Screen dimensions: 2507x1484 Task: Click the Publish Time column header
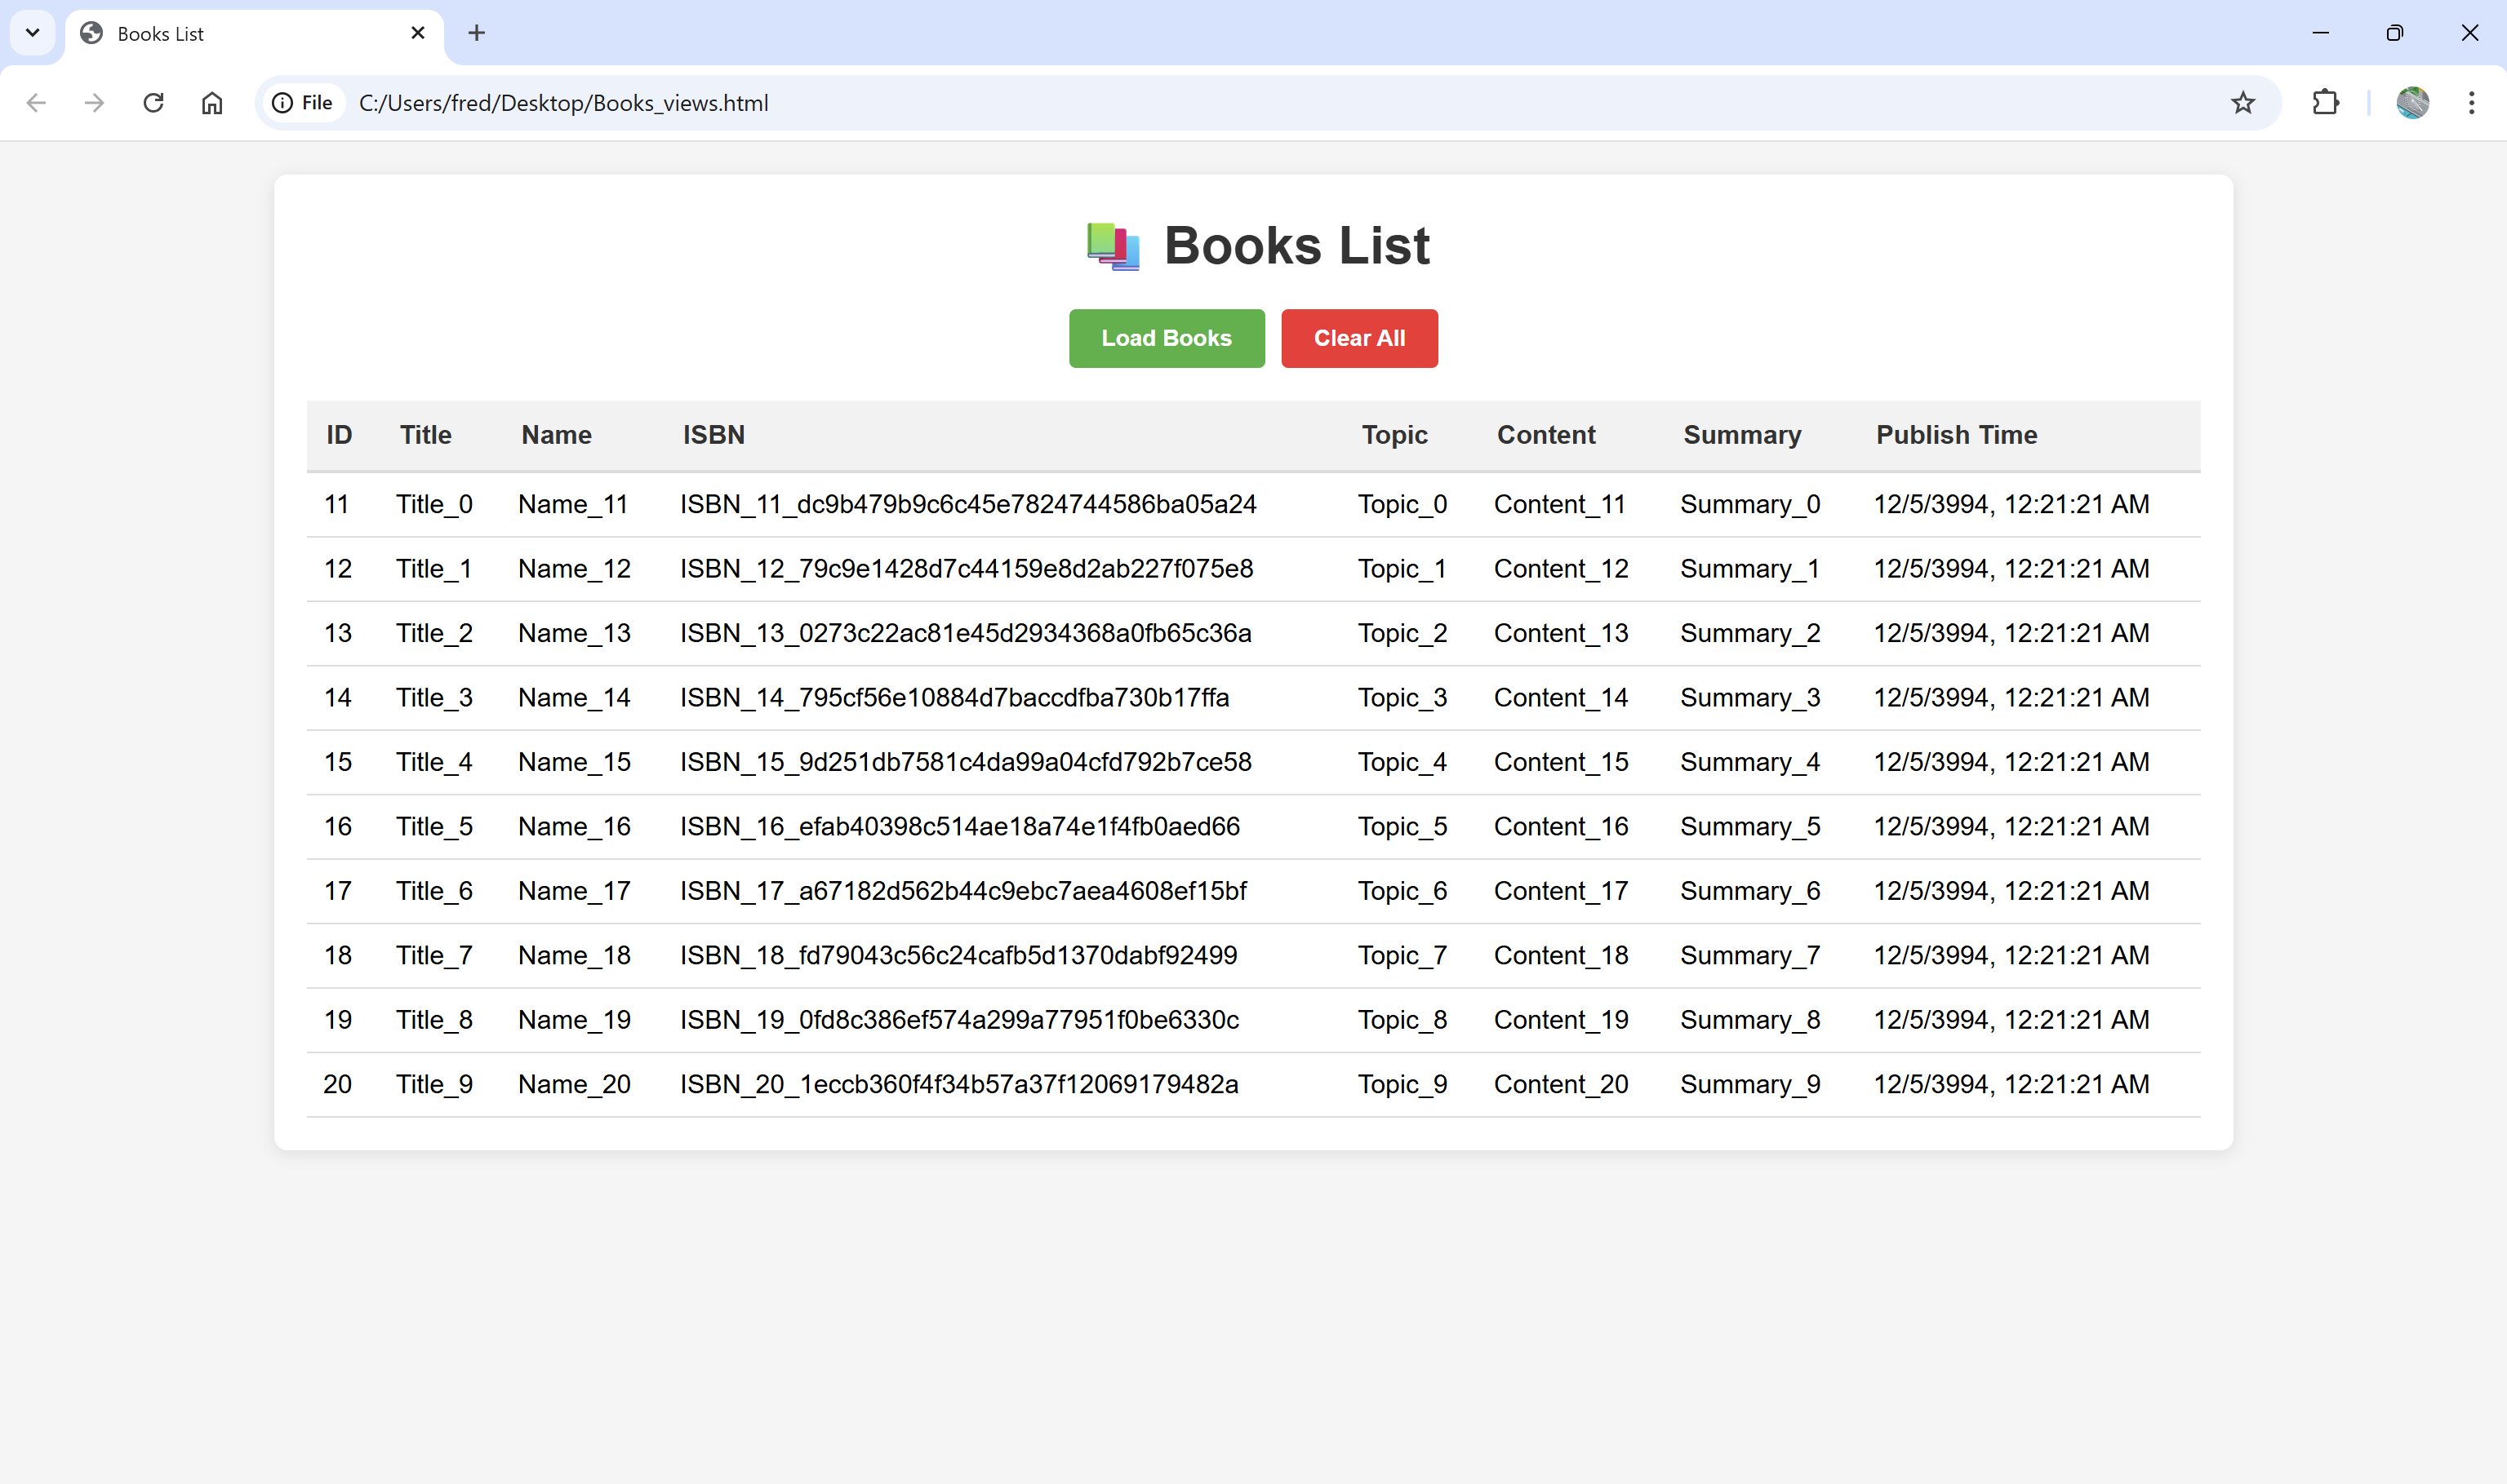pyautogui.click(x=1956, y=435)
